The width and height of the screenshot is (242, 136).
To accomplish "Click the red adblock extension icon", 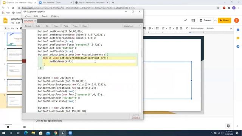I will click(224, 8).
